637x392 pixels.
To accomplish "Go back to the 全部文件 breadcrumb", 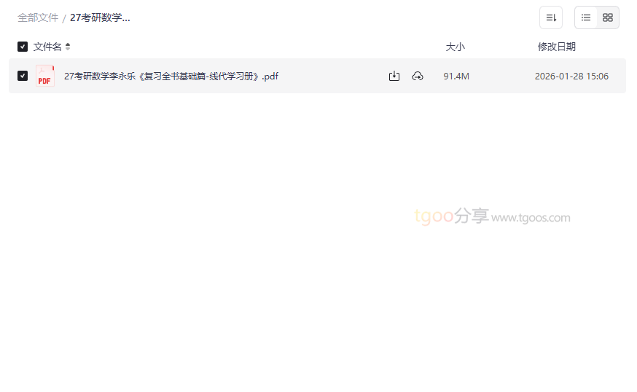I will pos(38,18).
